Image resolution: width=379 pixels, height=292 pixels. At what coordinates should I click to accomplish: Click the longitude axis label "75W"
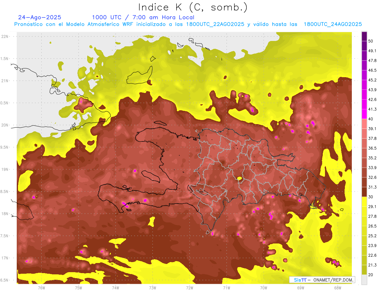[78, 288]
